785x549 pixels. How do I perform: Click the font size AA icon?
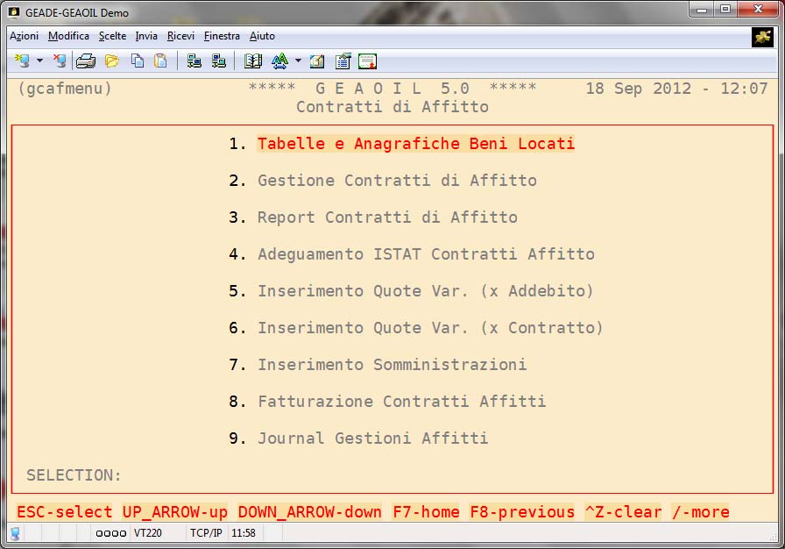(x=279, y=61)
